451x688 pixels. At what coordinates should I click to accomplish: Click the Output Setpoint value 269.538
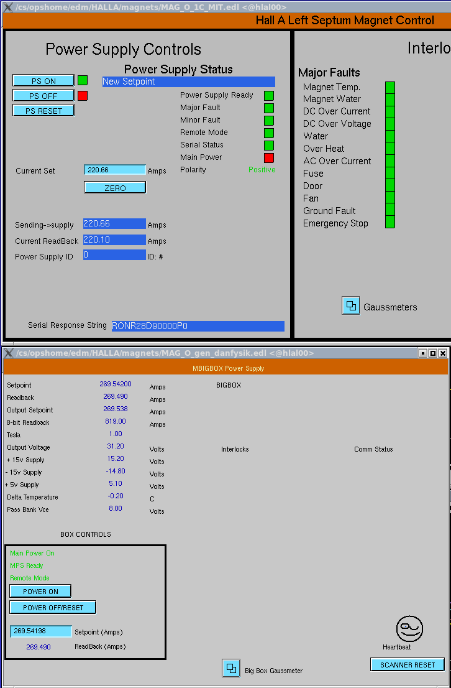[x=116, y=409]
